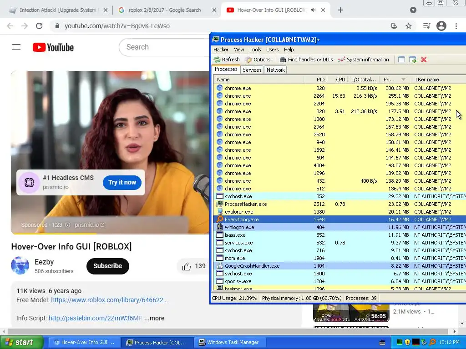466x349 pixels.
Task: Click the red X terminate icon in Process Hacker toolbar
Action: tap(424, 60)
